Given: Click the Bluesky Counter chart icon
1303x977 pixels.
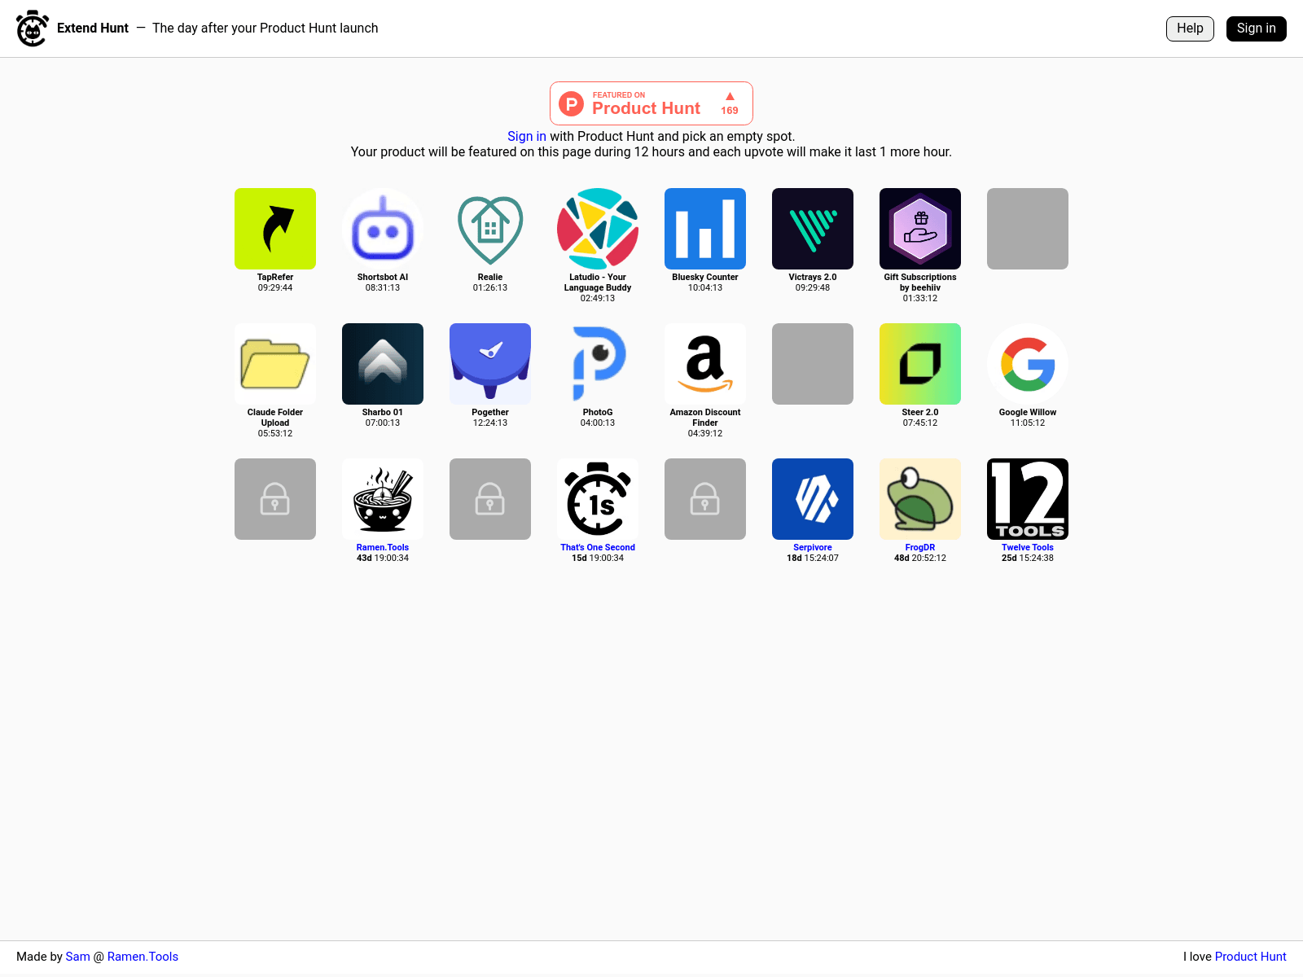Looking at the screenshot, I should [x=704, y=229].
